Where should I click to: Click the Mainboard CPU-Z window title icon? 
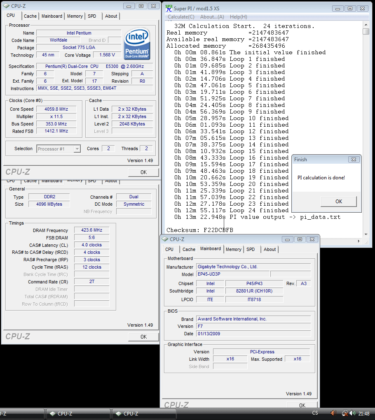click(x=165, y=239)
